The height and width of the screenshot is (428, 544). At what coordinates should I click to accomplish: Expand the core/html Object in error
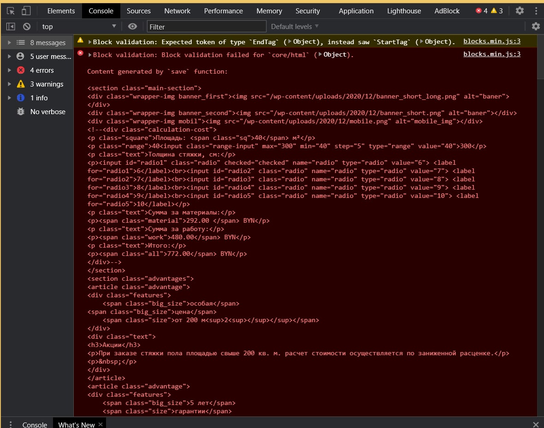pyautogui.click(x=320, y=54)
